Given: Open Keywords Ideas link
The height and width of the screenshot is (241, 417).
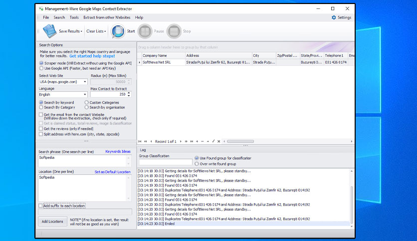Looking at the screenshot, I should click(x=118, y=151).
